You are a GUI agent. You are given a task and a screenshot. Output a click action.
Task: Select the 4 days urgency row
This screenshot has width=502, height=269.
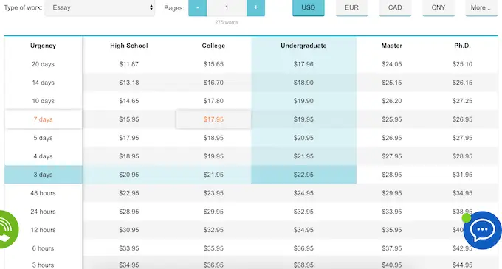(x=44, y=156)
